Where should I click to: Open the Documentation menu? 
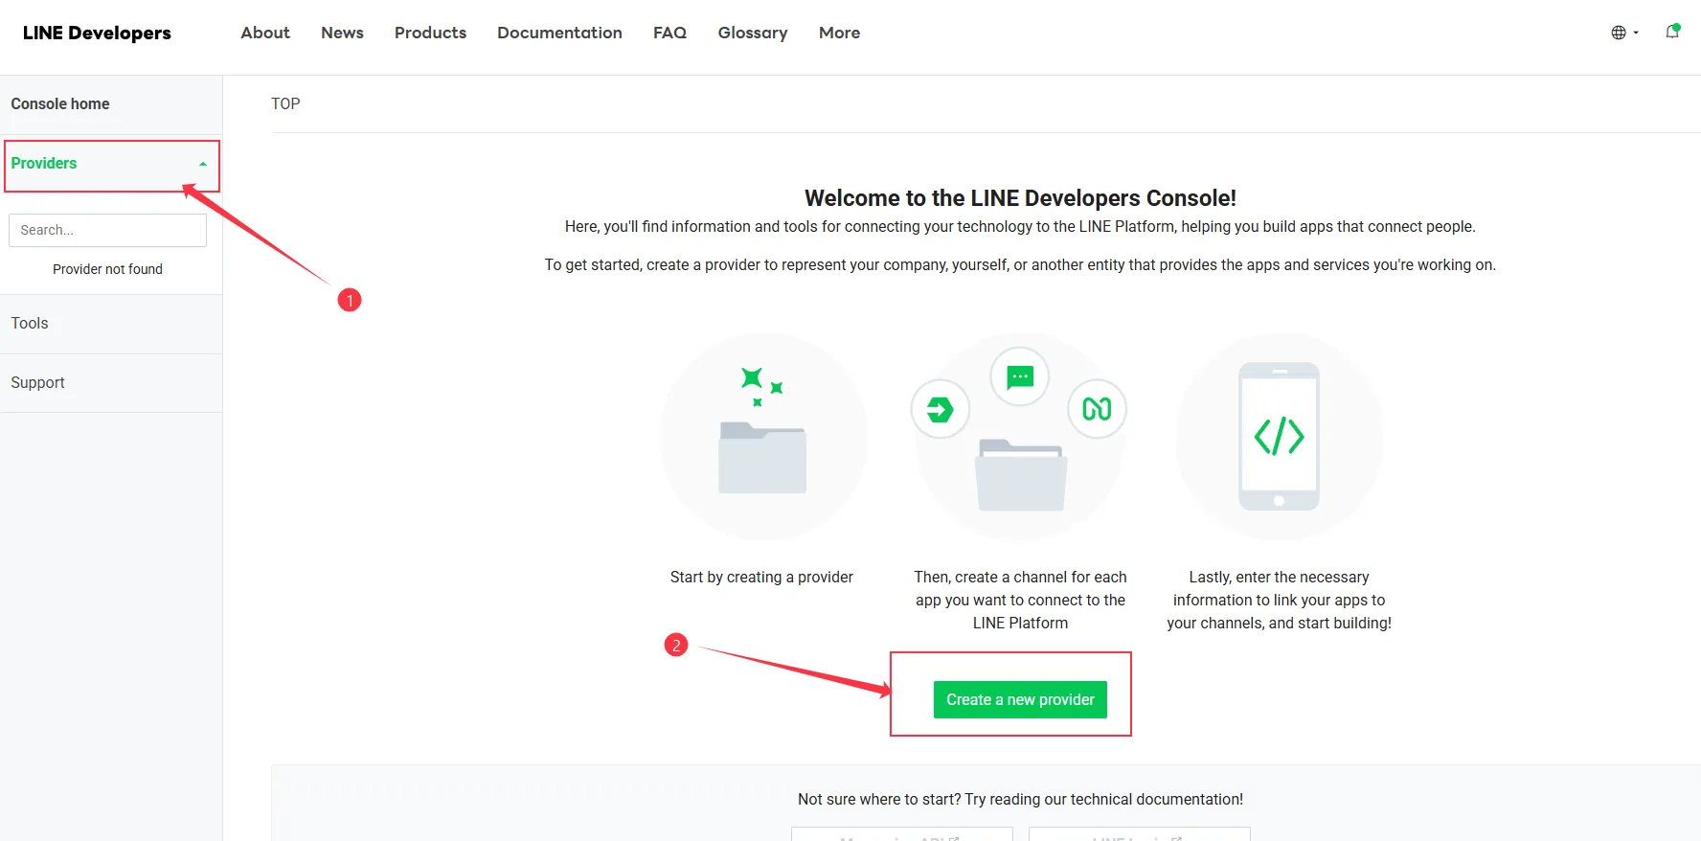click(x=559, y=33)
